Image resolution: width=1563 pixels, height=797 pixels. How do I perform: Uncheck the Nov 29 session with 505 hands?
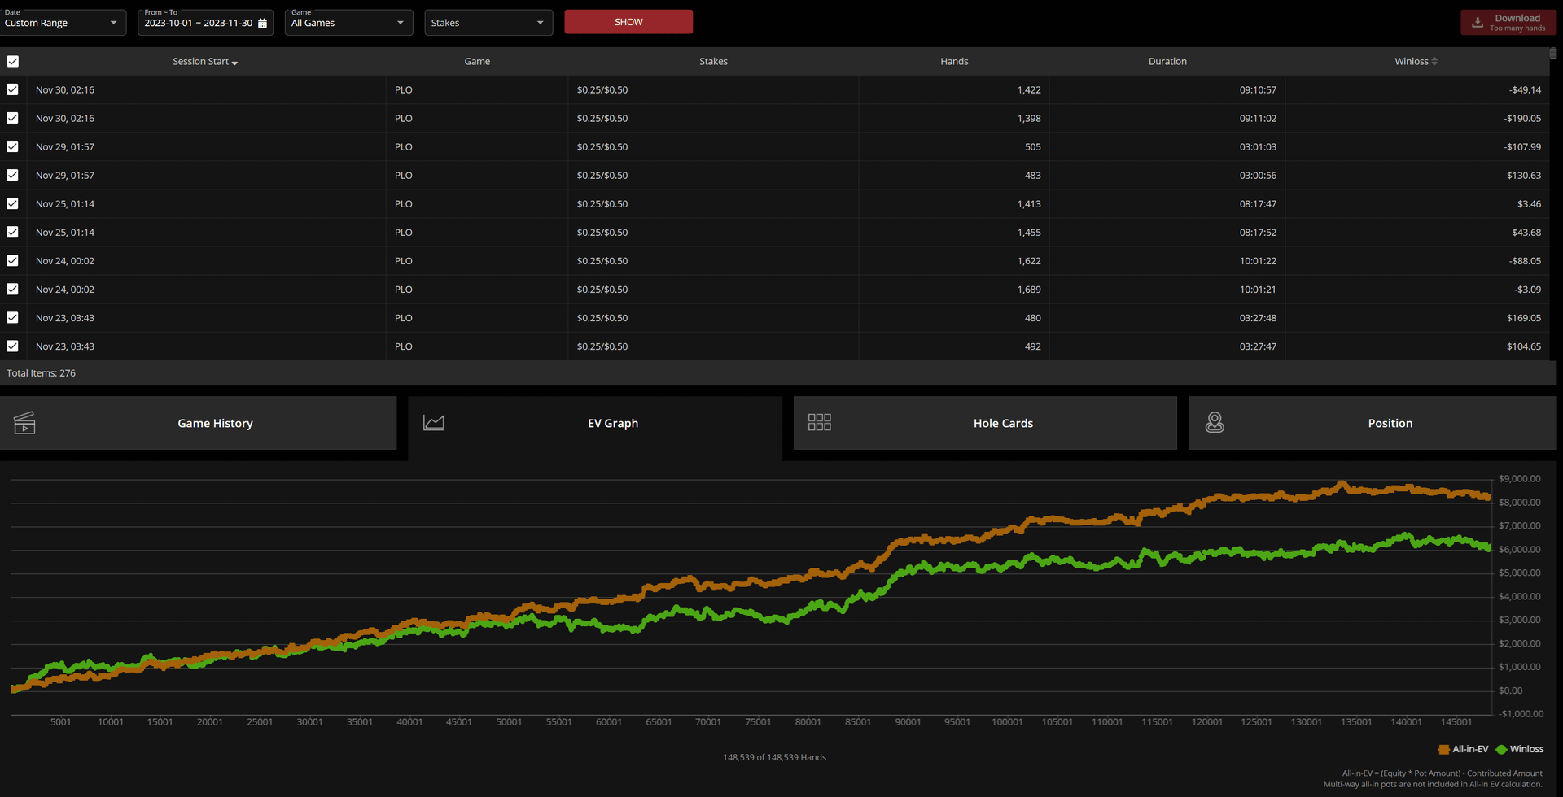coord(13,147)
